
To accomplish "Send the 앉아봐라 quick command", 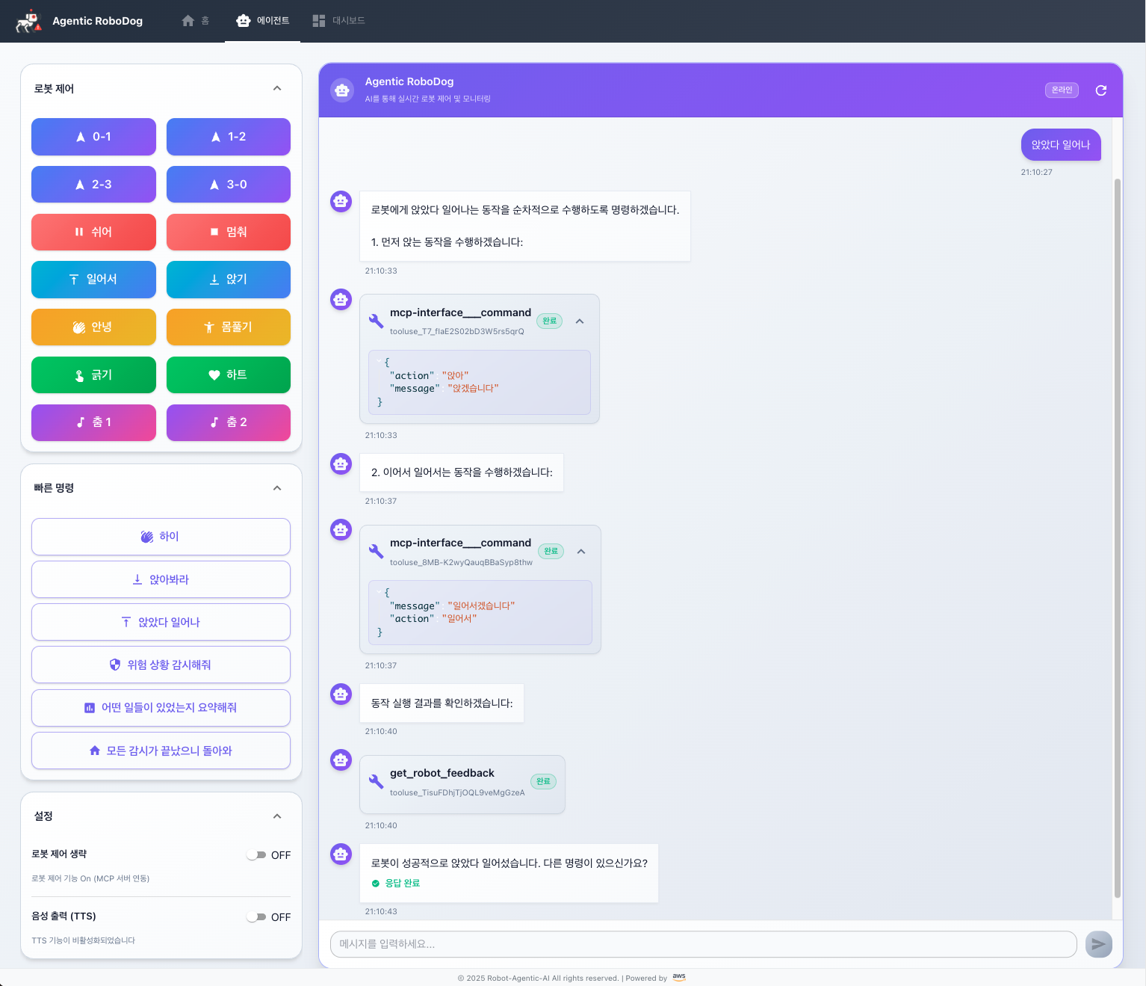I will [161, 579].
